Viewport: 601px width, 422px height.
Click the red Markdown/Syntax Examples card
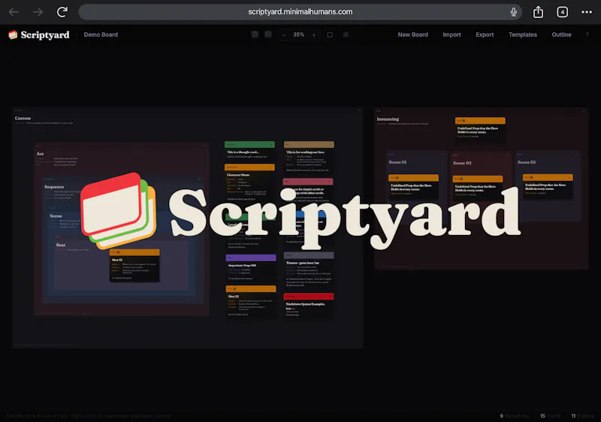pyautogui.click(x=309, y=305)
